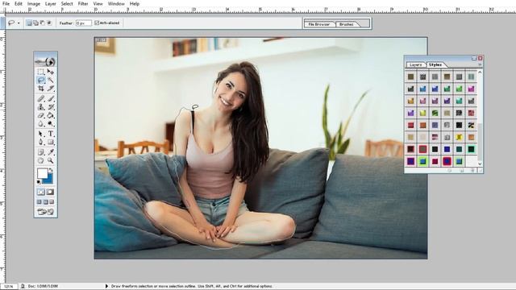The width and height of the screenshot is (516, 290).
Task: Select the History Brush tool
Action: [50, 107]
